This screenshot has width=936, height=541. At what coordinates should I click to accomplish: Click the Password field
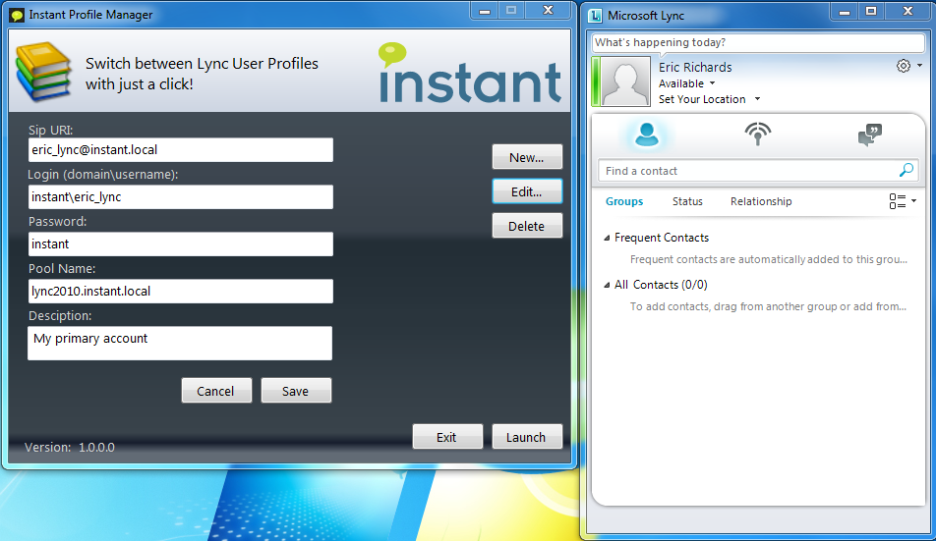pyautogui.click(x=180, y=244)
